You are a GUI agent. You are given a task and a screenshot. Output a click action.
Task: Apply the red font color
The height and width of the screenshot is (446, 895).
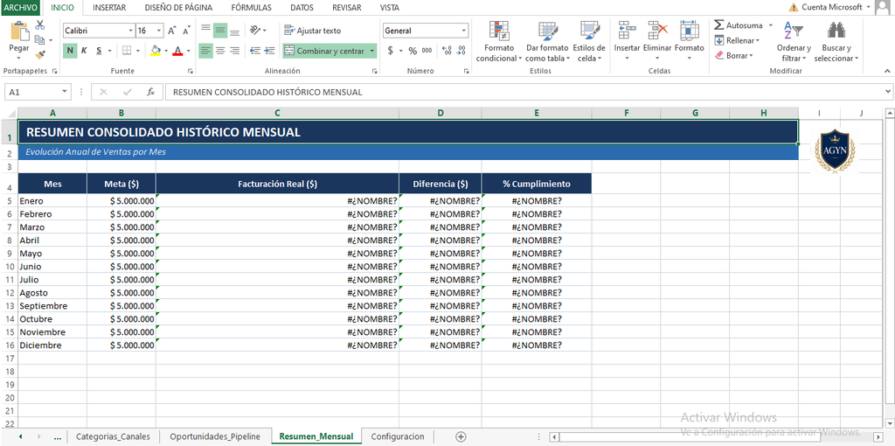pyautogui.click(x=177, y=51)
